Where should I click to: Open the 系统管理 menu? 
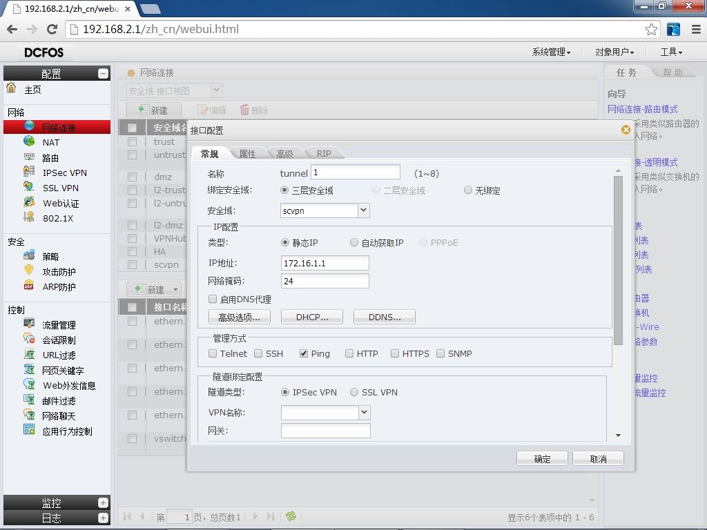[x=551, y=52]
